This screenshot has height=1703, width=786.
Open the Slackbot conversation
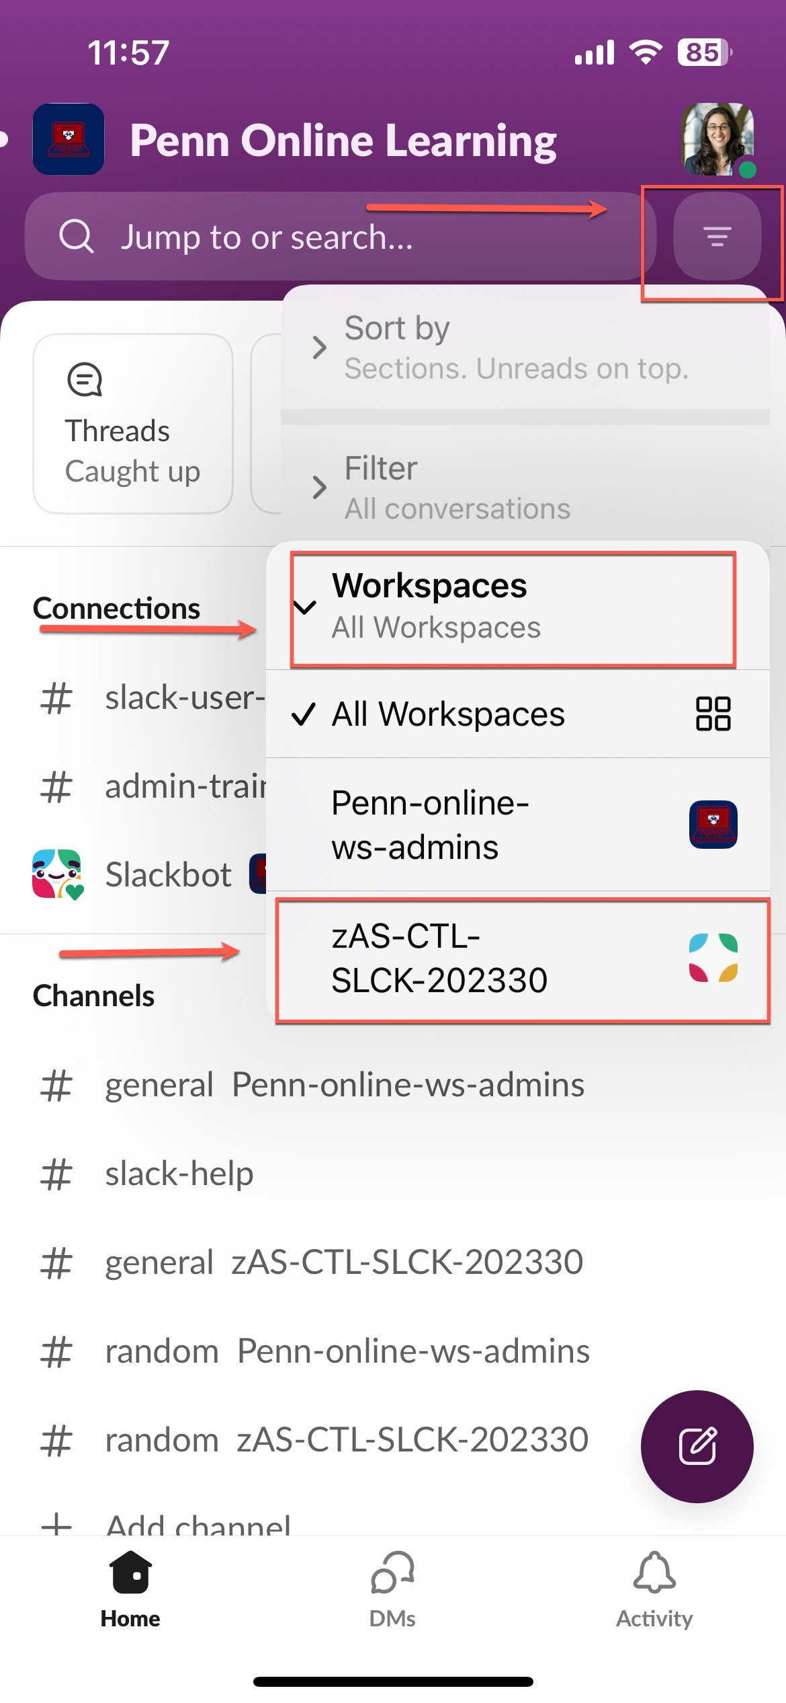pos(148,874)
